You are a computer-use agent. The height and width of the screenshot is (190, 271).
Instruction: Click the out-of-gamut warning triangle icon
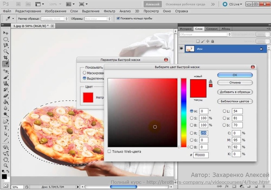point(210,81)
